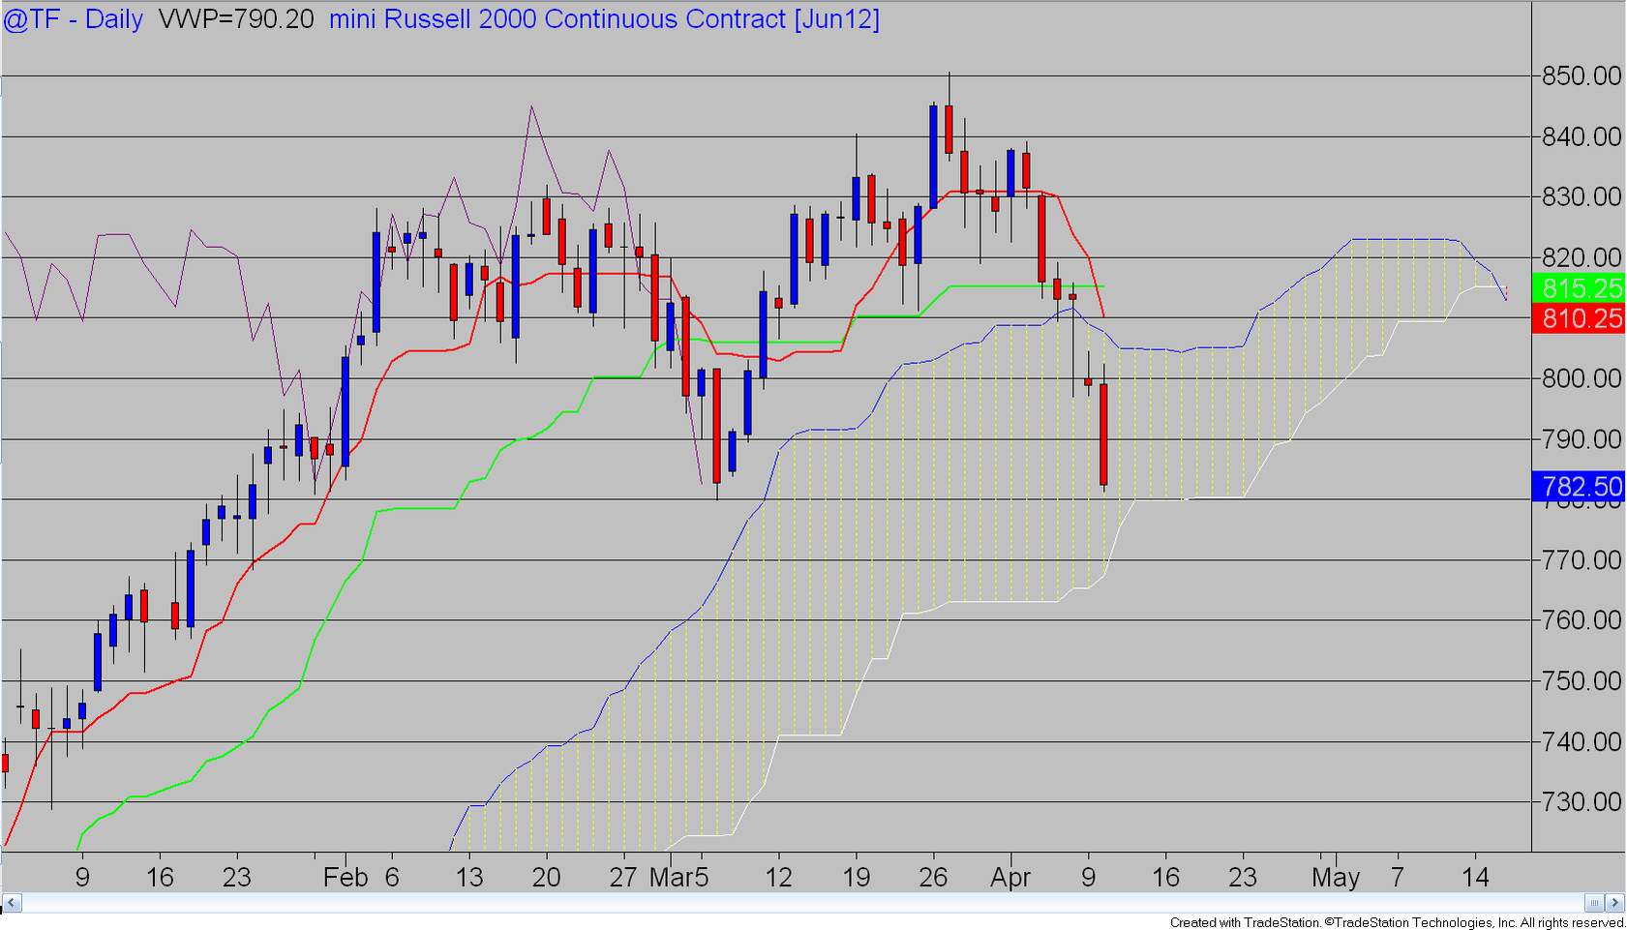The height and width of the screenshot is (930, 1627).
Task: Click the Apr date axis label
Action: point(1011,878)
